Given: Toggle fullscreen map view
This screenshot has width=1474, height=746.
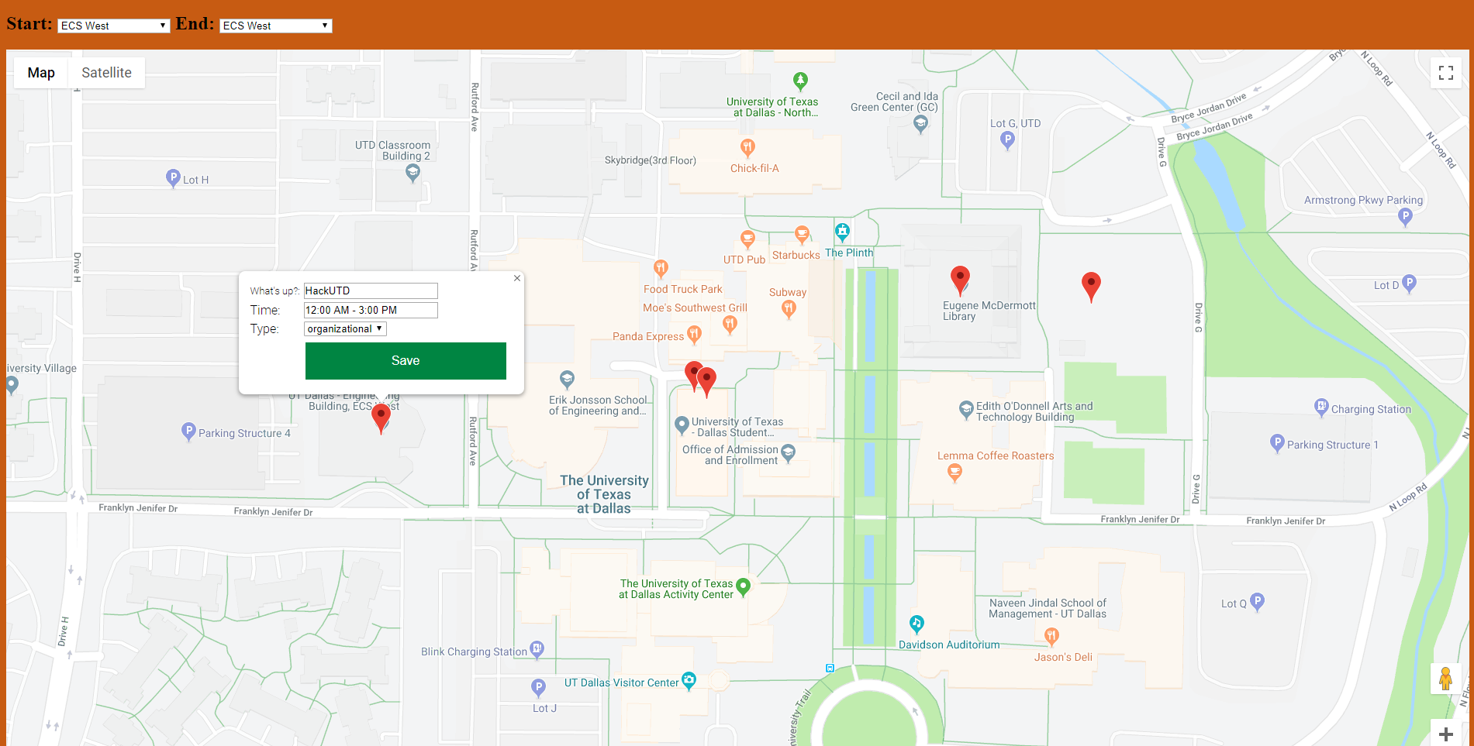Looking at the screenshot, I should coord(1446,73).
